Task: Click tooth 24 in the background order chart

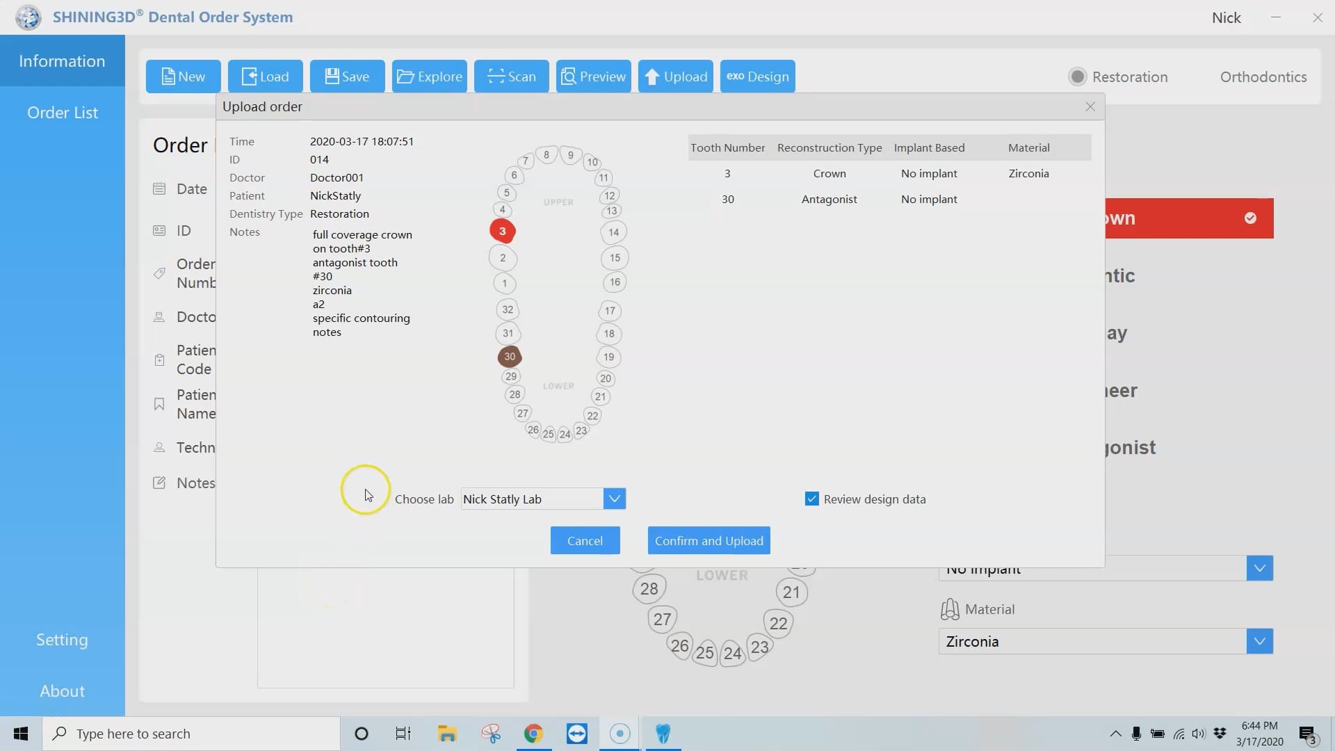Action: [x=732, y=653]
